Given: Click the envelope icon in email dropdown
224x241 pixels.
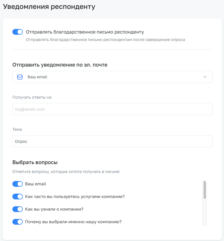Looking at the screenshot, I should (x=20, y=77).
